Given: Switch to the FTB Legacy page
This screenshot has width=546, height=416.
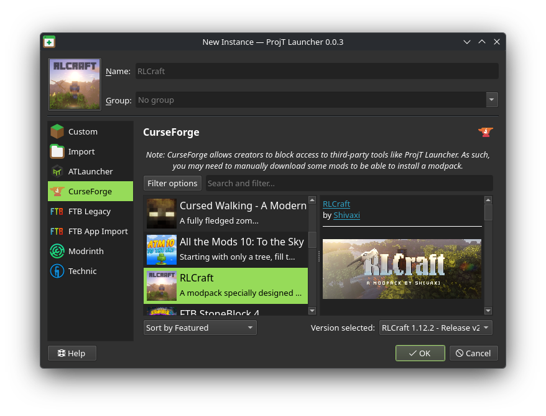Looking at the screenshot, I should 90,211.
